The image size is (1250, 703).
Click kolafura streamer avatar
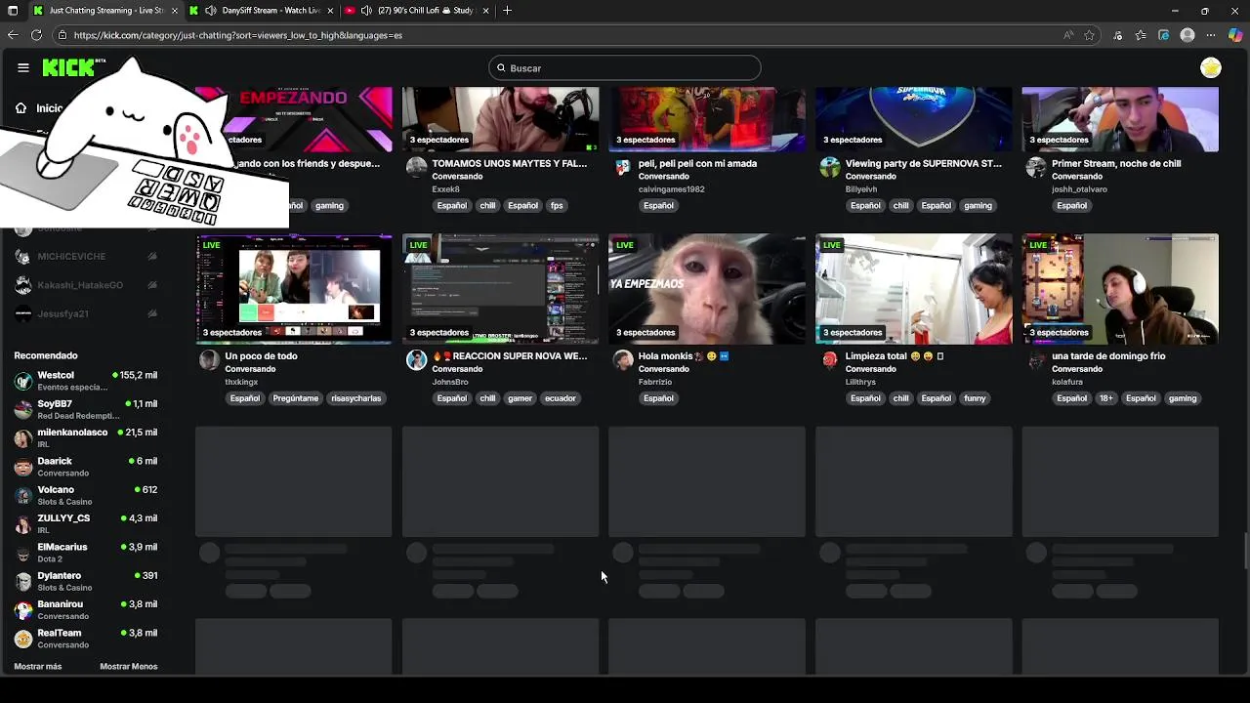click(1036, 359)
